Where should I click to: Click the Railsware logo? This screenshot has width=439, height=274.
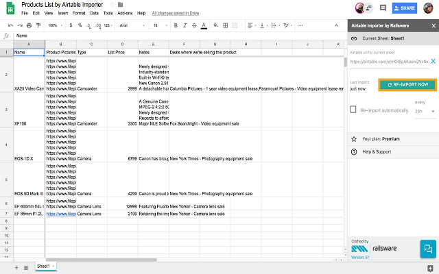(374, 249)
